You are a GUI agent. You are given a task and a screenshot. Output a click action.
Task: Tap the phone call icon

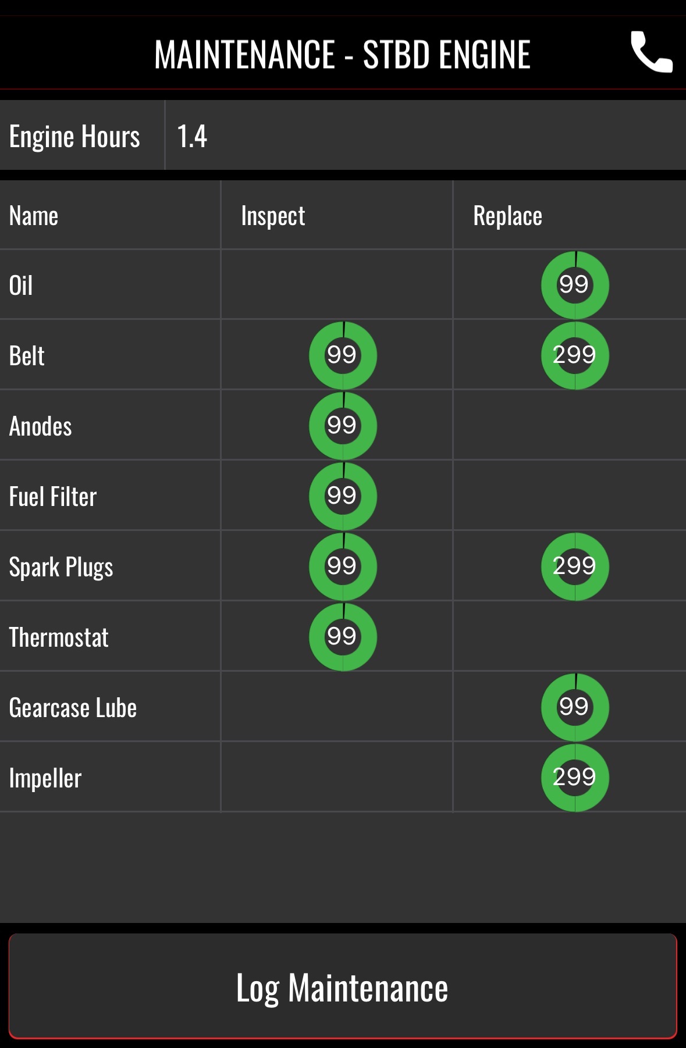[652, 52]
